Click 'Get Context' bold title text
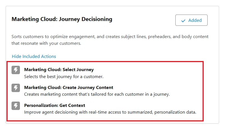Screen dimensions: 225x129 tap(72, 105)
